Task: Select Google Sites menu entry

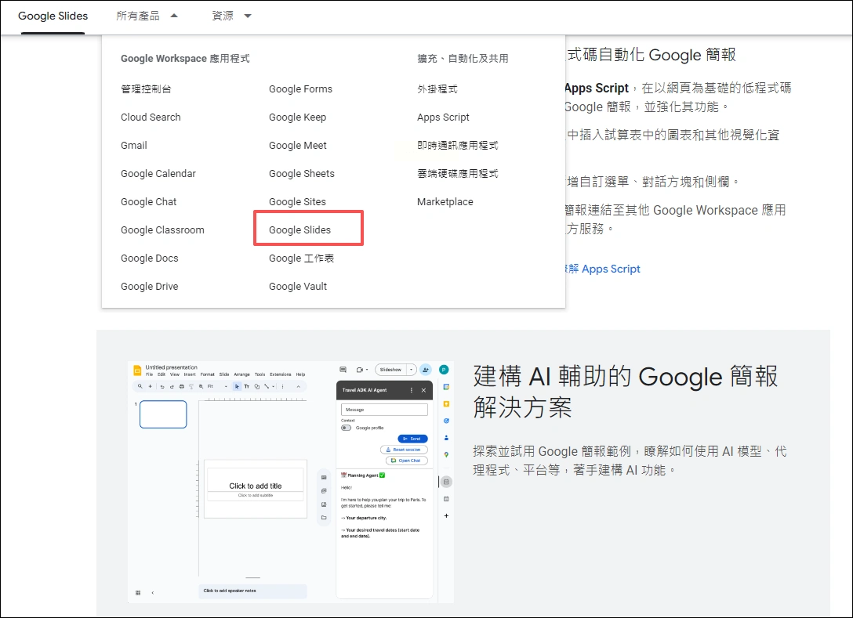Action: (x=297, y=202)
